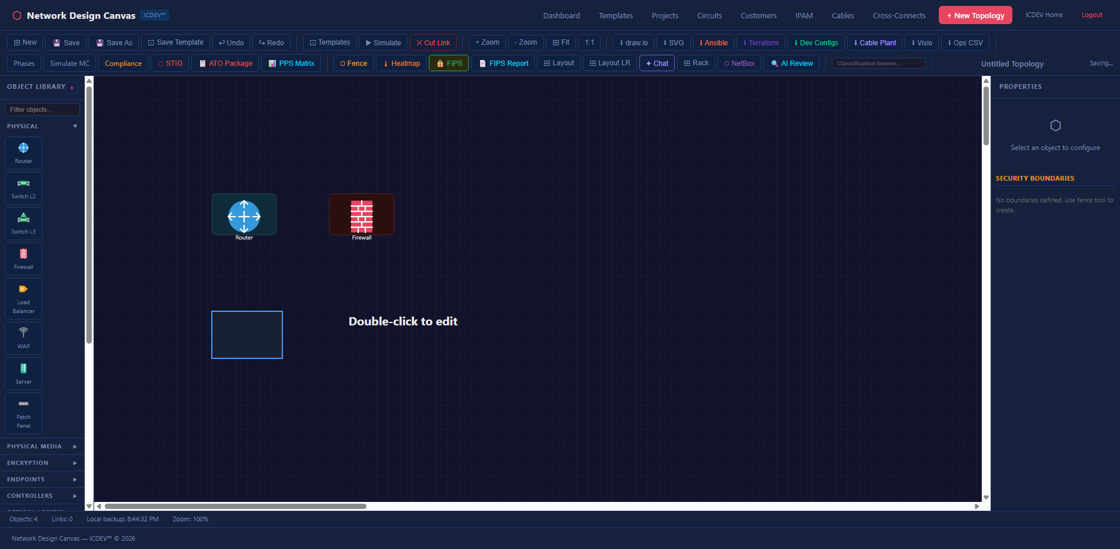1120x549 pixels.
Task: Export topology to draw.io
Action: [633, 43]
